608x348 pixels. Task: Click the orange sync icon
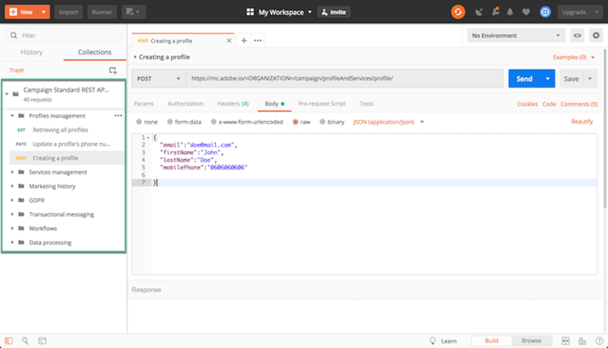pyautogui.click(x=458, y=12)
